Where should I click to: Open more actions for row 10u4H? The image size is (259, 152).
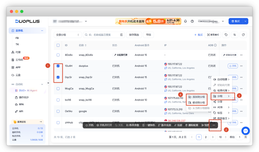[x=241, y=66]
